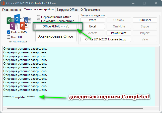Launch Excel from the products panel
Image resolution: width=162 pixels, height=113 pixels.
pos(93,26)
